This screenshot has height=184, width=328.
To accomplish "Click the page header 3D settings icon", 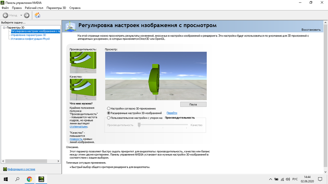I will click(x=70, y=26).
